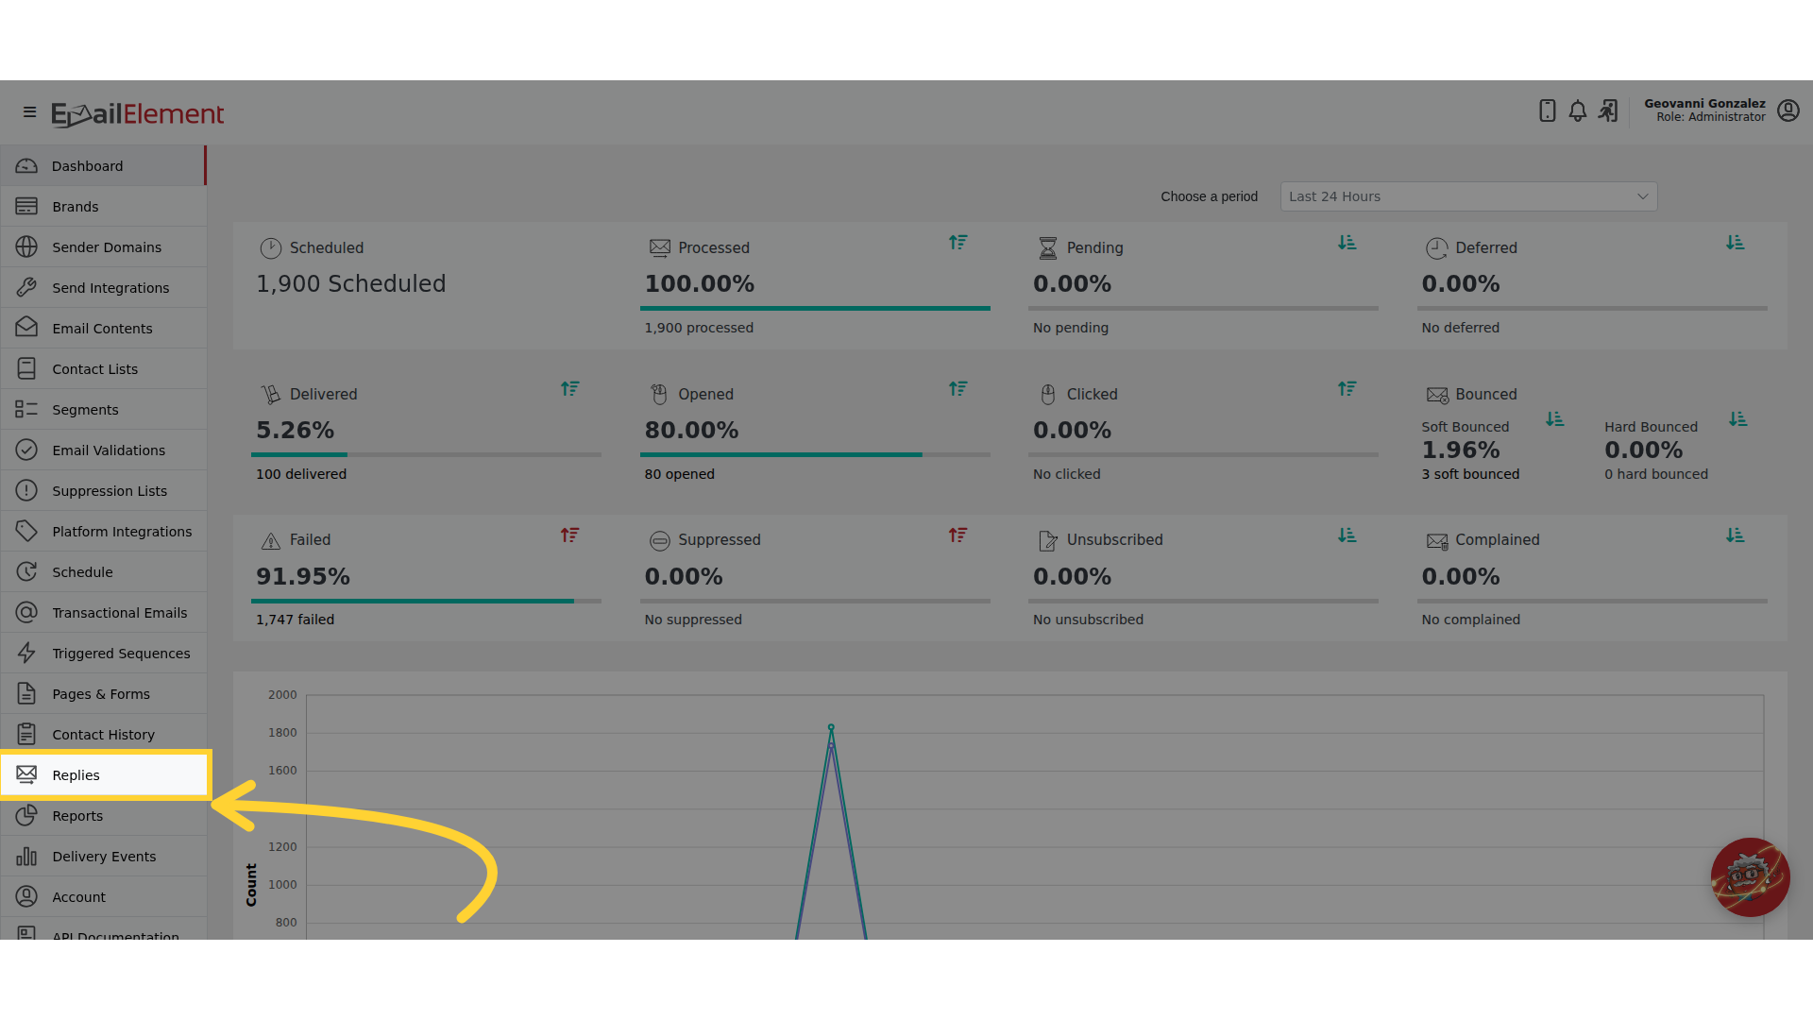Click the Unsubscribed card sort icon
Image resolution: width=1813 pixels, height=1020 pixels.
click(1347, 535)
